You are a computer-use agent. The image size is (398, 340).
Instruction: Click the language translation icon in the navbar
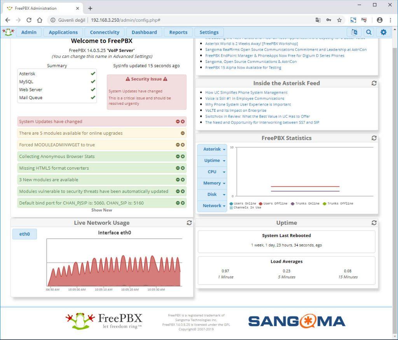tap(354, 32)
